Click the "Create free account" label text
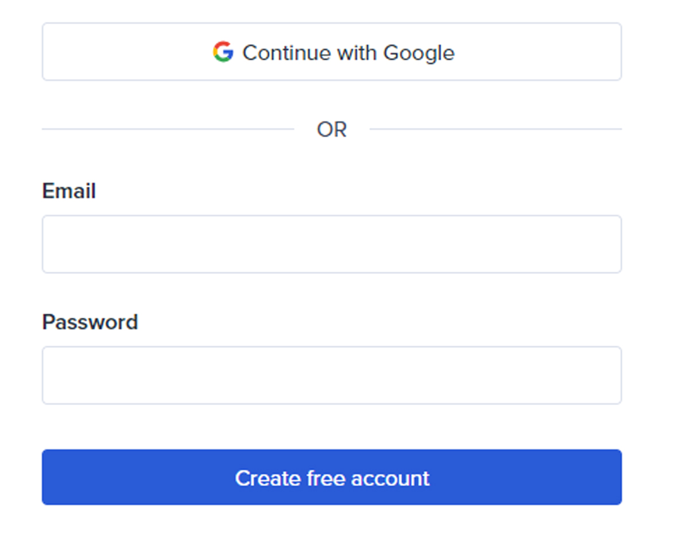689x533 pixels. click(332, 478)
